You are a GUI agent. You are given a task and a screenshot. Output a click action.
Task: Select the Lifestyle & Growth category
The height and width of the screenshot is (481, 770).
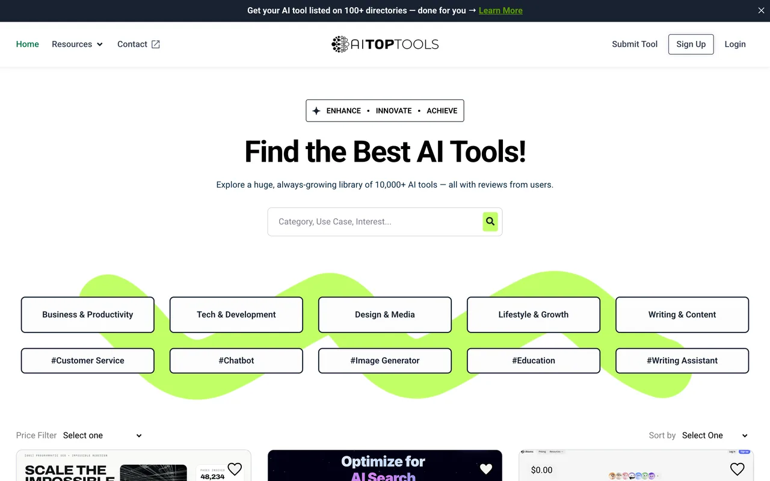(x=534, y=314)
